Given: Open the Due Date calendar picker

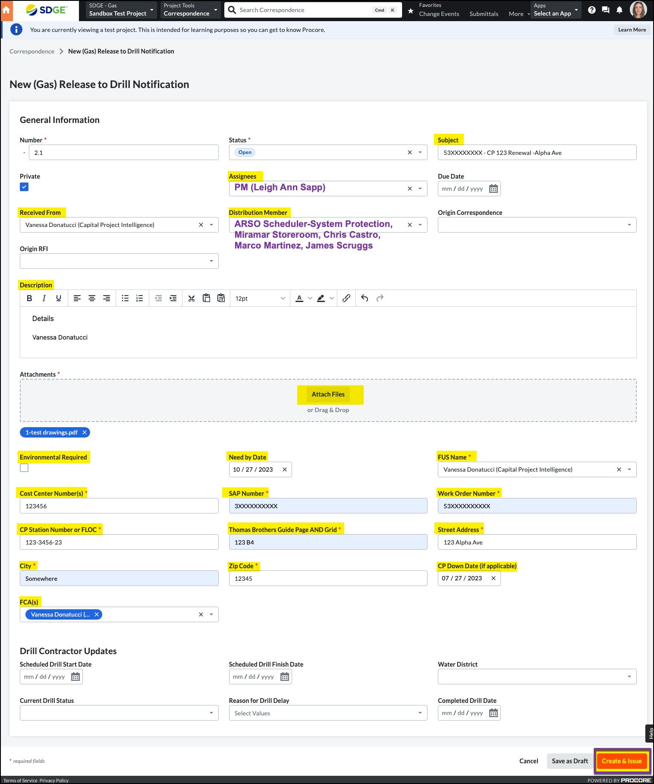Looking at the screenshot, I should click(493, 189).
